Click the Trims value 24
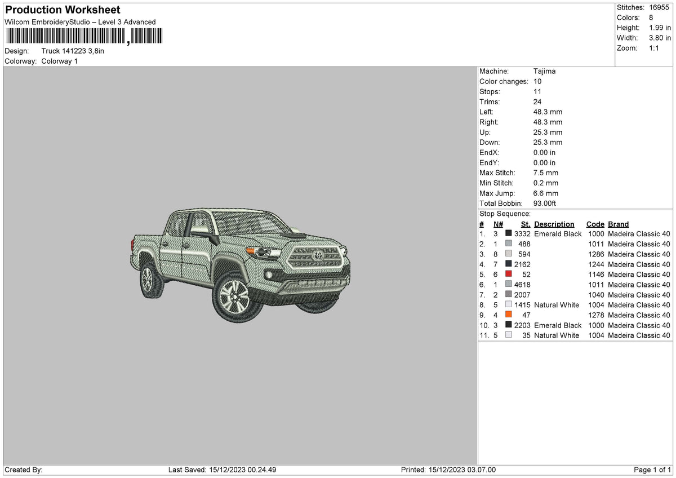 click(537, 101)
